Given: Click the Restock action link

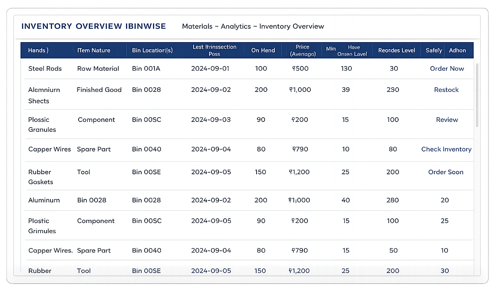Looking at the screenshot, I should click(x=446, y=90).
